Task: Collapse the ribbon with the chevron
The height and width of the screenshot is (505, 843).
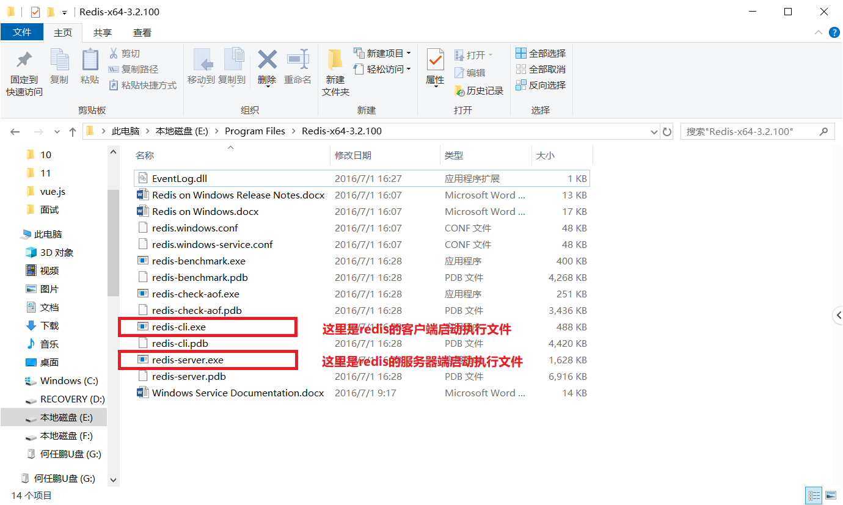Action: (819, 32)
